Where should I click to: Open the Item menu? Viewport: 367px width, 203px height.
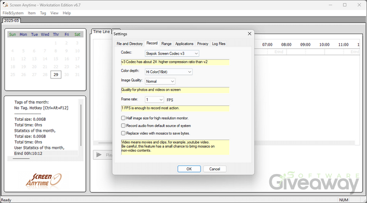[31, 13]
